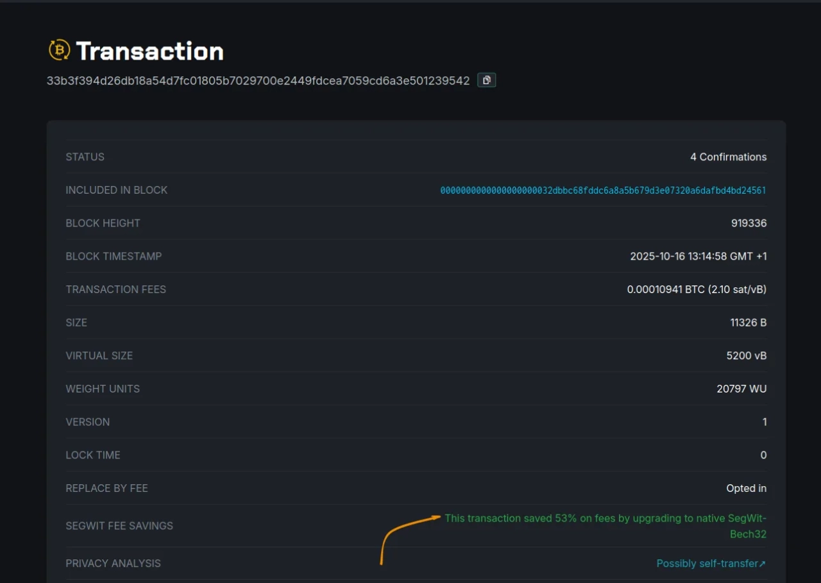This screenshot has height=583, width=821.
Task: Click the SEGWIT FEE SAVINGS row label
Action: 119,525
